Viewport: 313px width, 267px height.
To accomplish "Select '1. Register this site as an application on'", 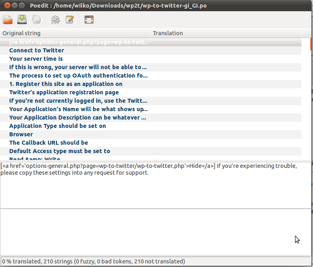I will [x=151, y=84].
